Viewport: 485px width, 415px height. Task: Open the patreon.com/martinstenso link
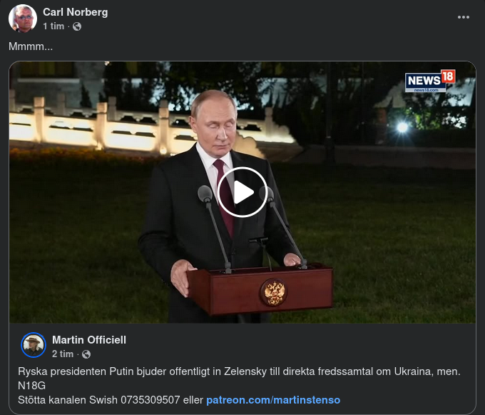pos(273,400)
